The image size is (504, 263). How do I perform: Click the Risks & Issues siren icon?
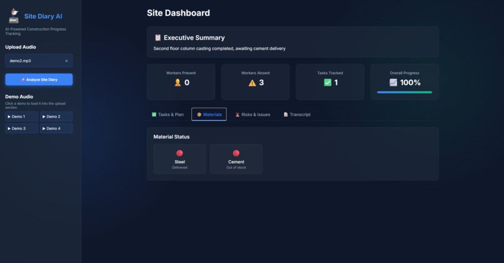[238, 115]
